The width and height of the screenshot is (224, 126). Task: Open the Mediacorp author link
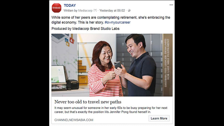[85, 10]
